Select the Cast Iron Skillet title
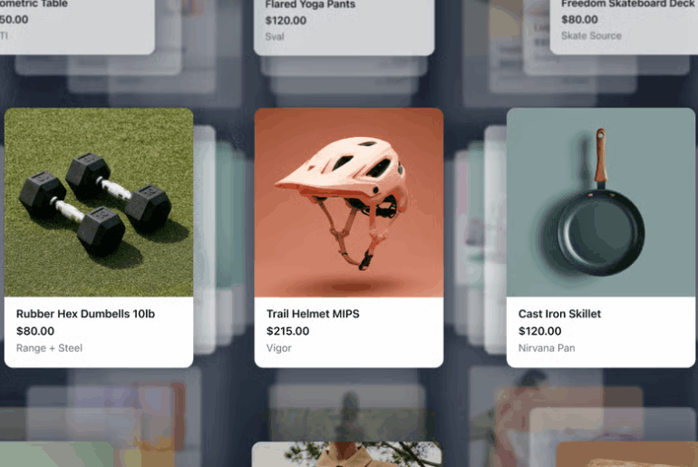 (559, 314)
